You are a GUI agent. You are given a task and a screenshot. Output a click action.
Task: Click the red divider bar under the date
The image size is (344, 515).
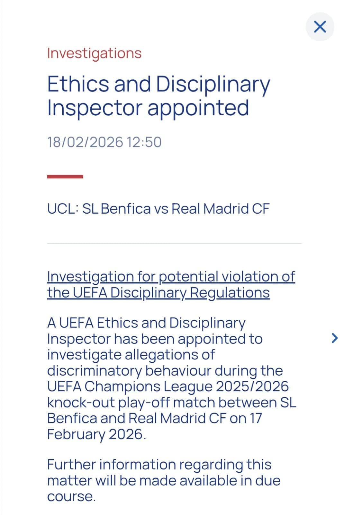[x=65, y=175]
